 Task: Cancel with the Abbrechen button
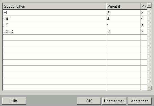pos(140,101)
